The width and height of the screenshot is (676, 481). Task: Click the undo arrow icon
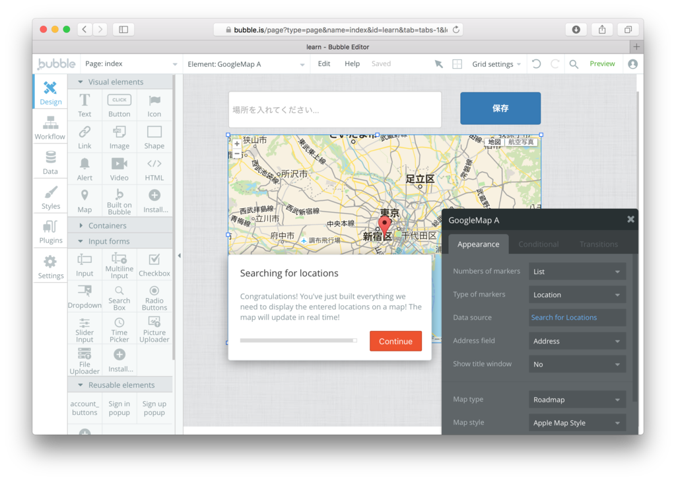pos(536,64)
